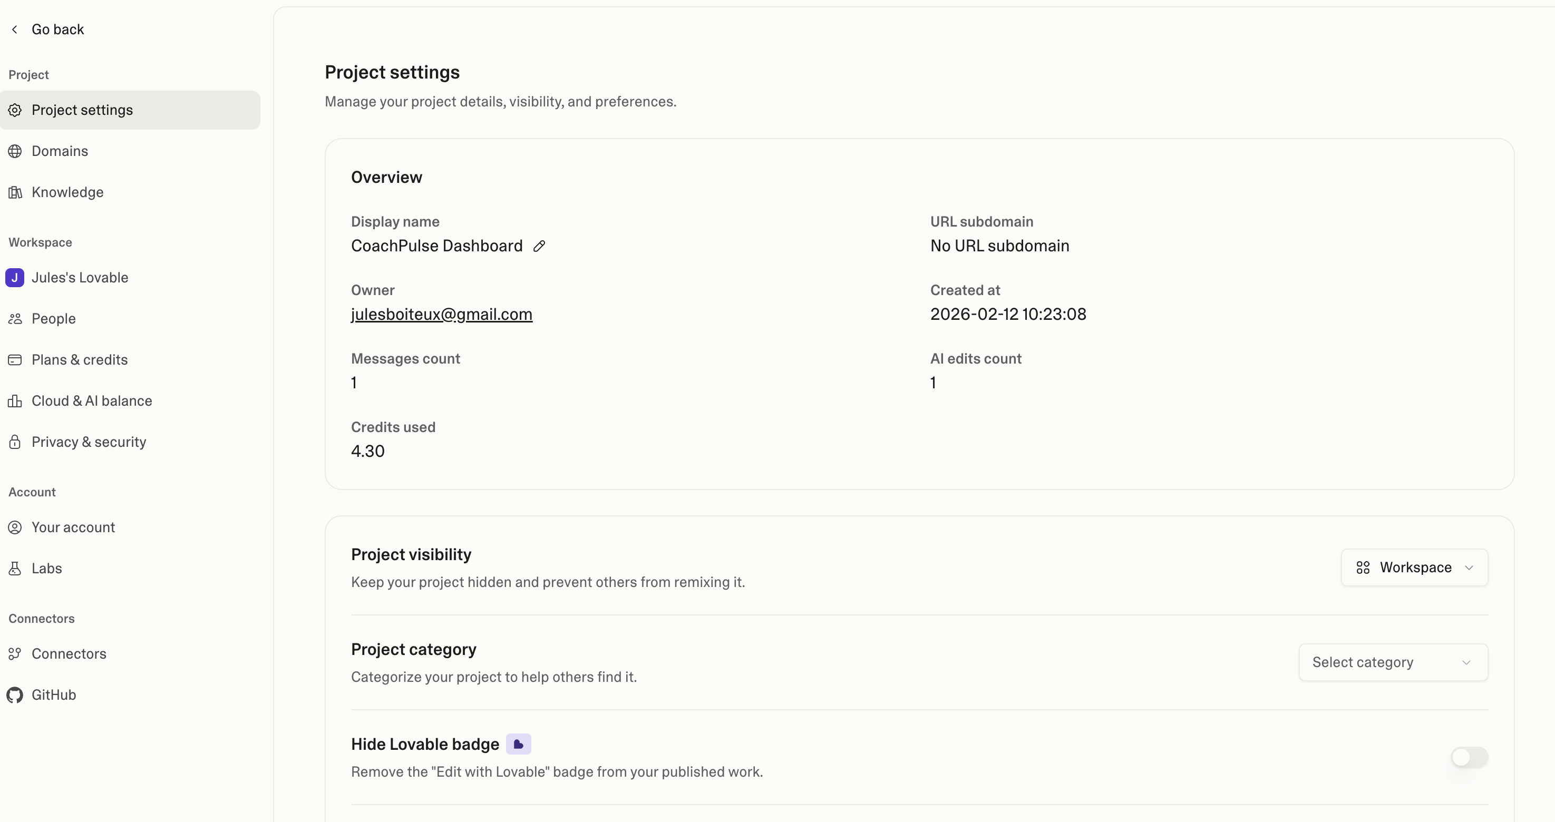Open the Labs page
The image size is (1555, 822).
coord(130,569)
